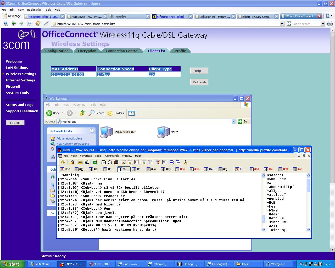
Task: Click the mIRC timer clock icon
Action: pyautogui.click(x=110, y=163)
